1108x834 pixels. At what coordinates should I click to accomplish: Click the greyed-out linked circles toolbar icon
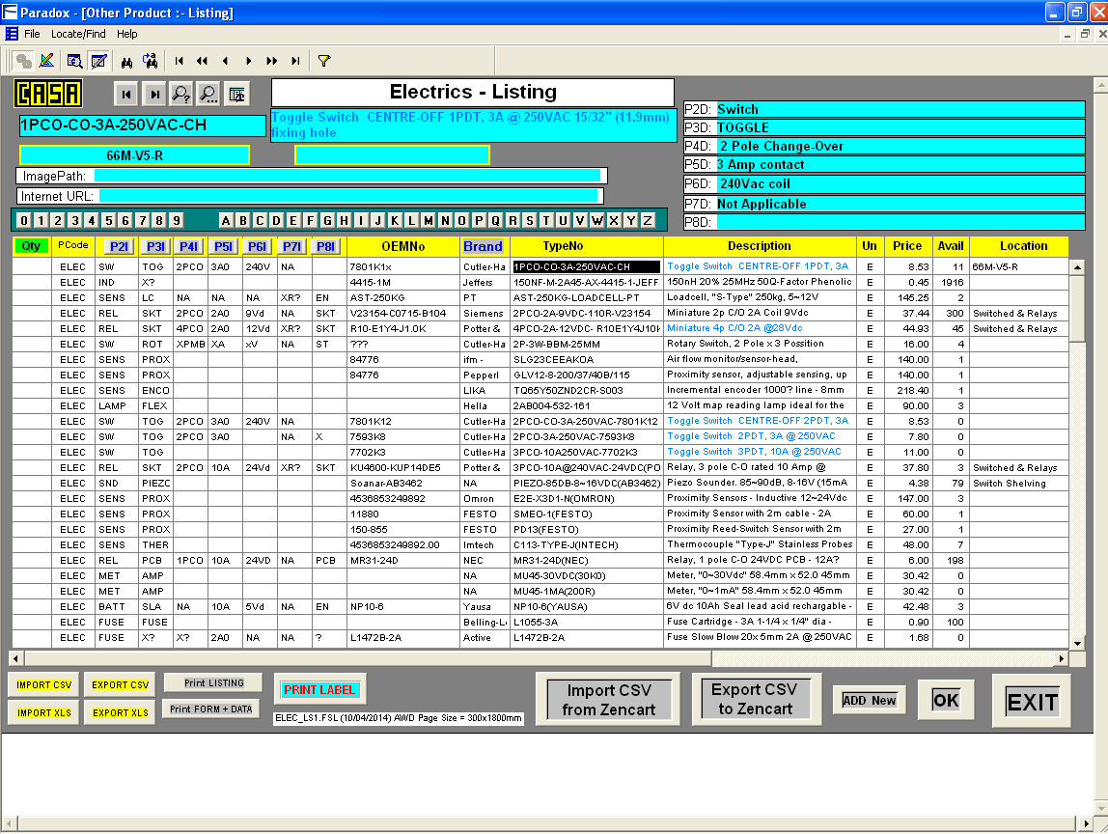click(x=22, y=62)
